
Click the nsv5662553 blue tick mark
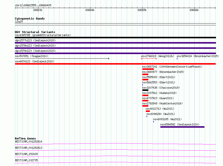(143, 85)
